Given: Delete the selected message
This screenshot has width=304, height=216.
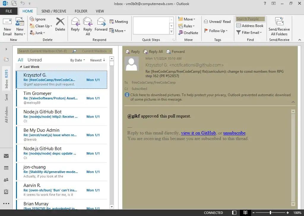Looking at the screenshot, I should (x=60, y=24).
